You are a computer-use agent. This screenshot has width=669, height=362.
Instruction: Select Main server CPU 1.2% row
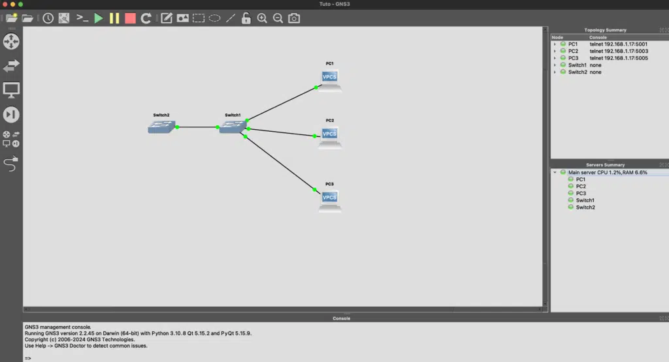coord(610,172)
